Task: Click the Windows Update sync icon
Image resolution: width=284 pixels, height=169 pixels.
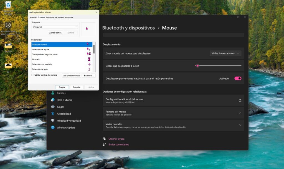Action: (53, 127)
